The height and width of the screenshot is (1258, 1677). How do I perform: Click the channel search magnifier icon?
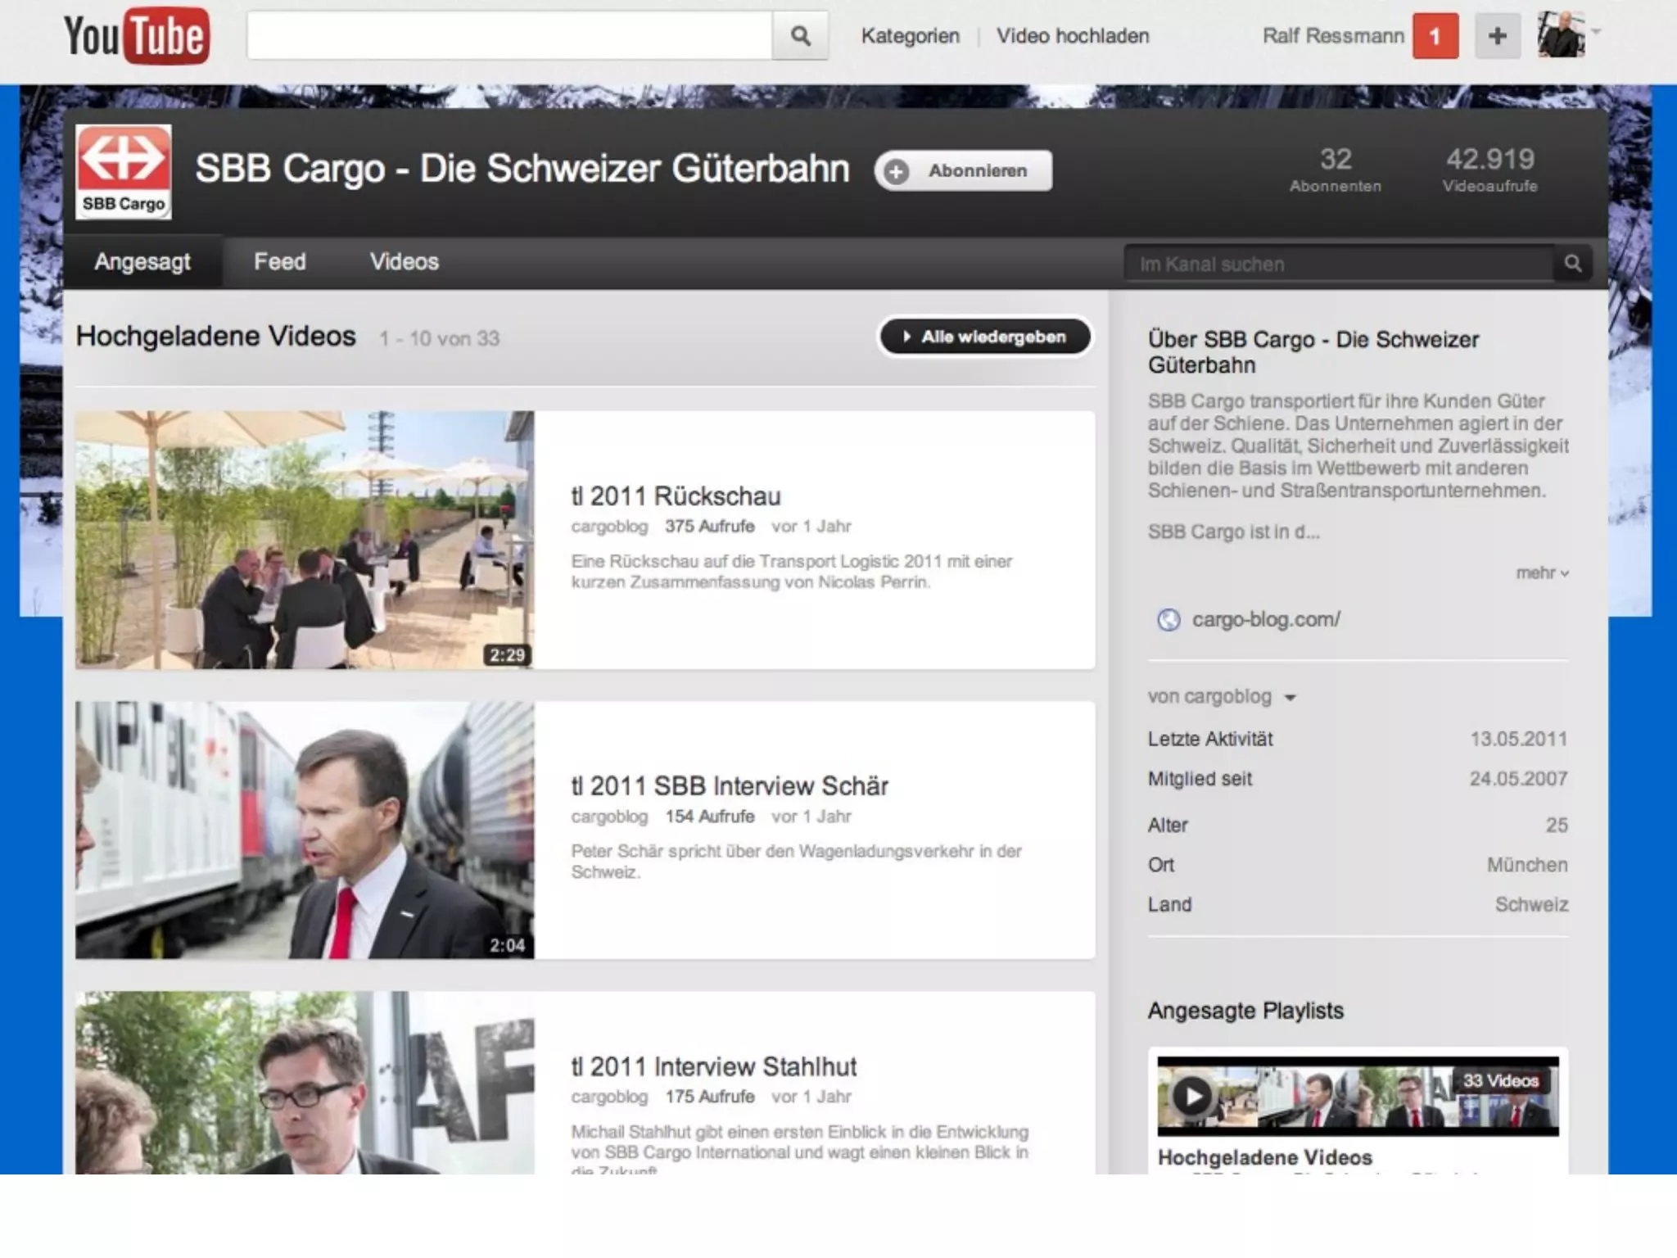click(x=1572, y=264)
